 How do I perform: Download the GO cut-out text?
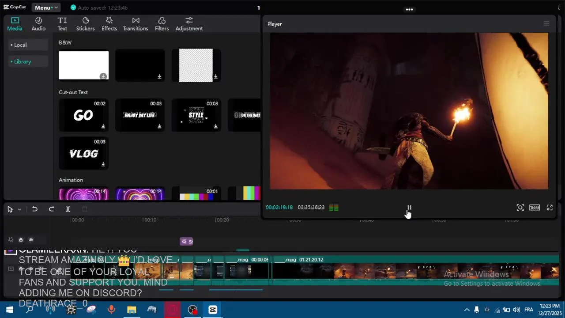[x=103, y=126]
